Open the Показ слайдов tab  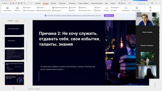point(83,3)
